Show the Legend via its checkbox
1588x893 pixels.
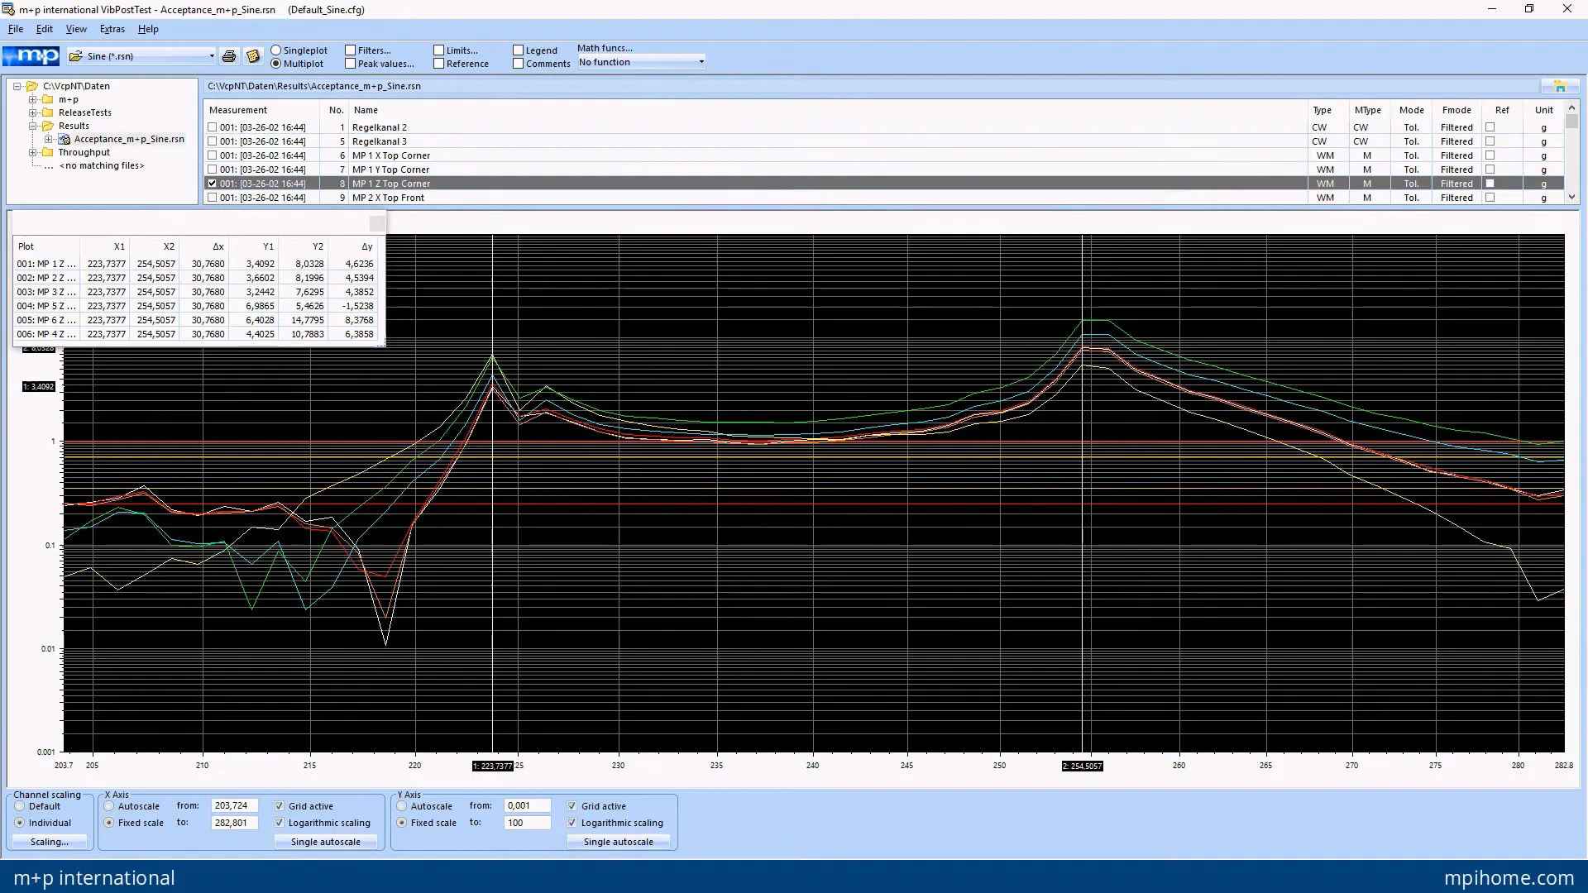[519, 50]
